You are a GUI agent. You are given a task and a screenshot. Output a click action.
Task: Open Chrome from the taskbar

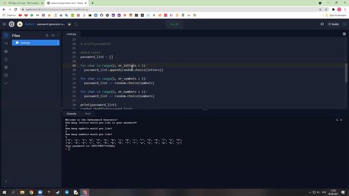click(x=31, y=192)
